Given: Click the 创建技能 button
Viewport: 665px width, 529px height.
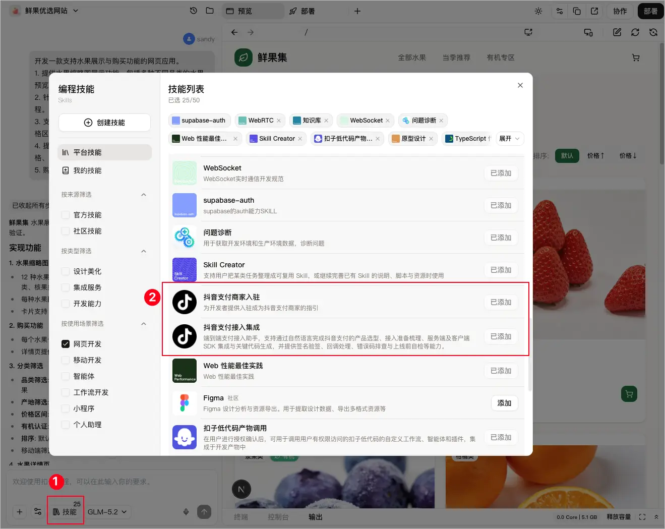Looking at the screenshot, I should [104, 123].
